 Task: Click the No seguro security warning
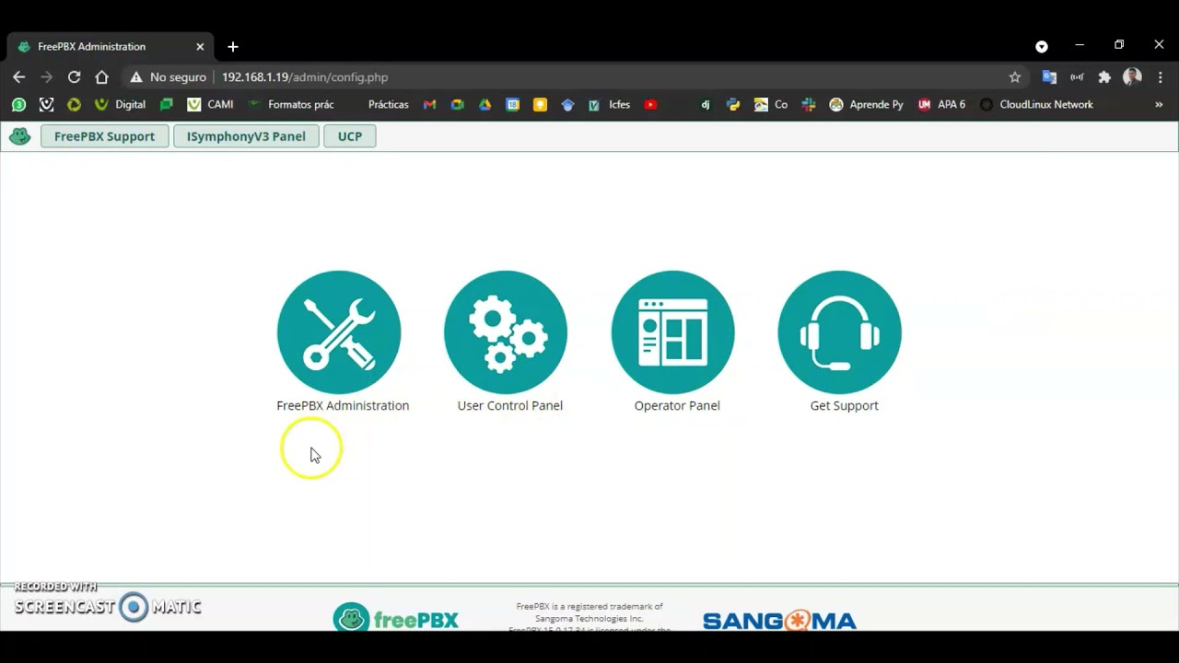(x=168, y=77)
